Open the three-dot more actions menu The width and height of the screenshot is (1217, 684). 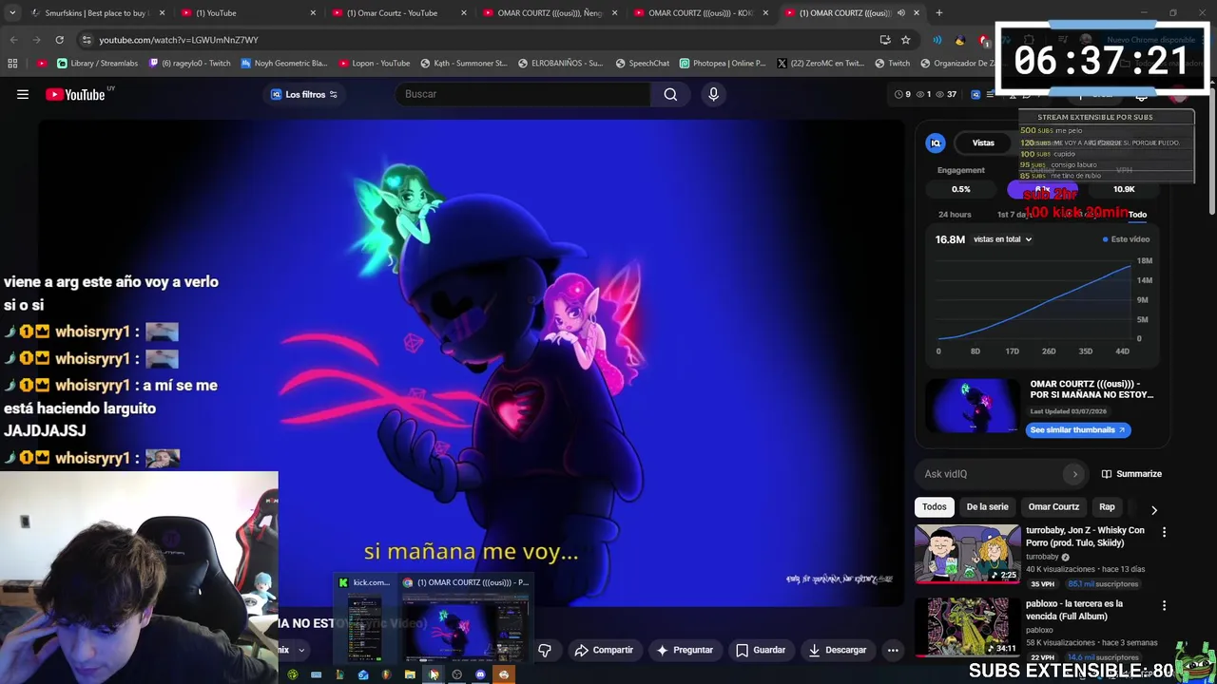[893, 650]
